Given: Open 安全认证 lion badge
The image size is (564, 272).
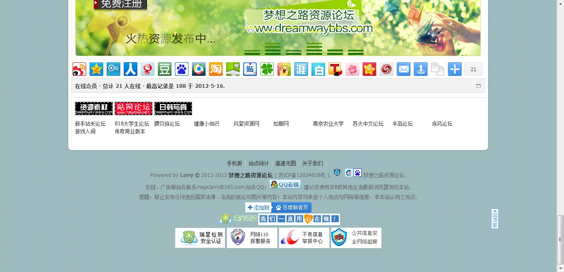Looking at the screenshot, I should (x=238, y=219).
